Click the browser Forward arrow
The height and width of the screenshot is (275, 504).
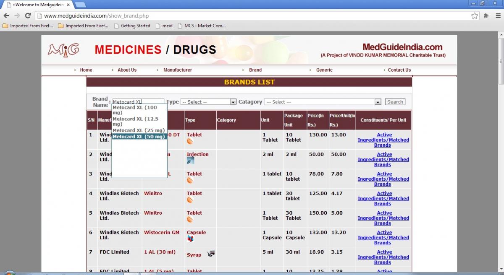(17, 16)
